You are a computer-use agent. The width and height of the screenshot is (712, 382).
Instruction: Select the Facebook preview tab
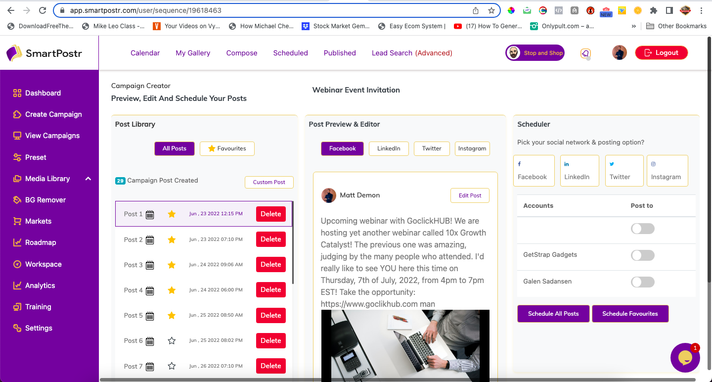[x=342, y=148]
